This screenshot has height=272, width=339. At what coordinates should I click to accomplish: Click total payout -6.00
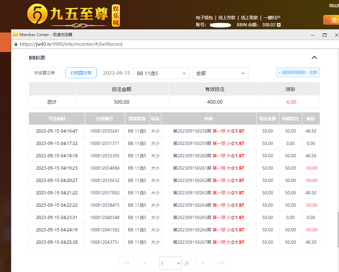[290, 102]
